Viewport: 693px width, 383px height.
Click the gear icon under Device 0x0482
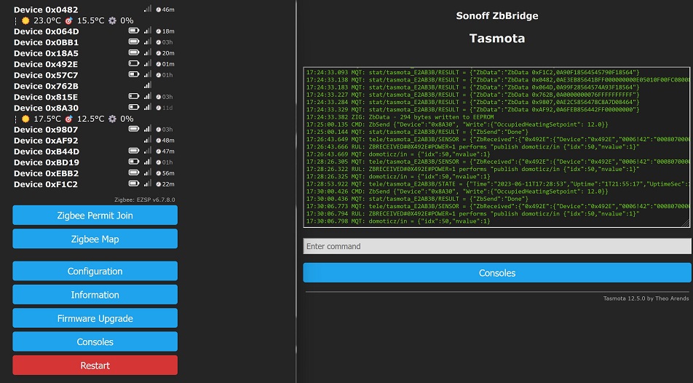tap(112, 20)
